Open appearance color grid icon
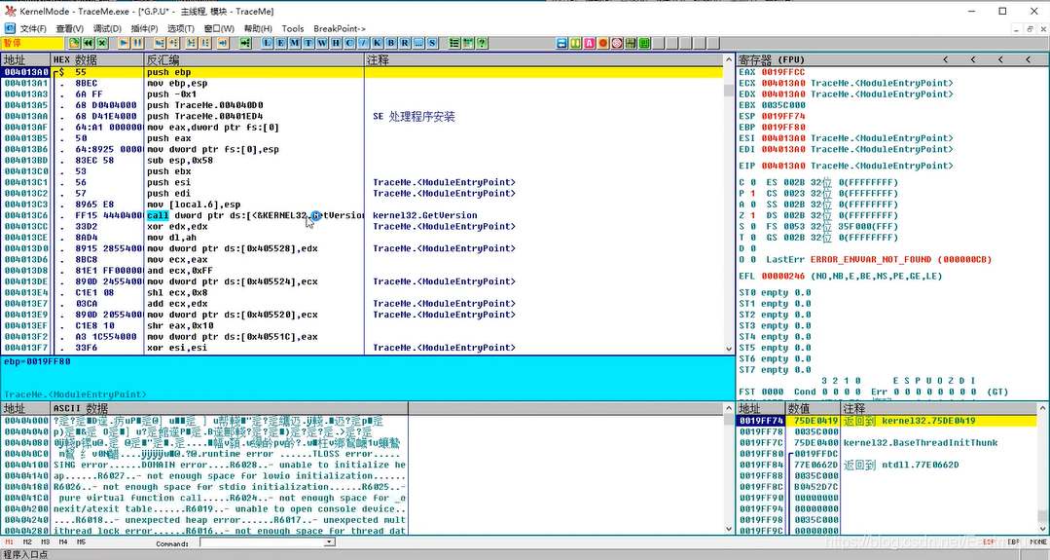1050x560 pixels. pyautogui.click(x=468, y=43)
